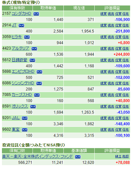
Task: Click 信買 in the アルテリア row
Action: click(118, 49)
